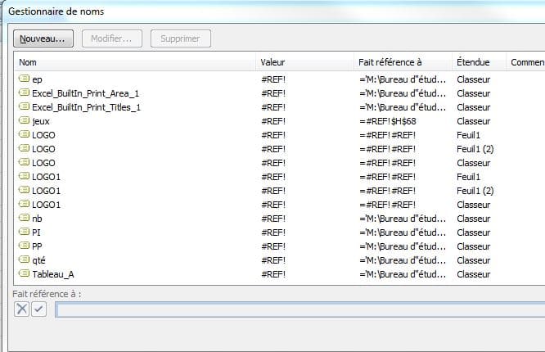545x352 pixels.
Task: Click the reference path in the ep row
Action: coord(403,79)
